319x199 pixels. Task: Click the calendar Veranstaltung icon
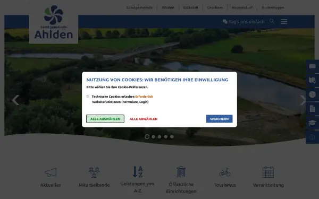(x=268, y=172)
